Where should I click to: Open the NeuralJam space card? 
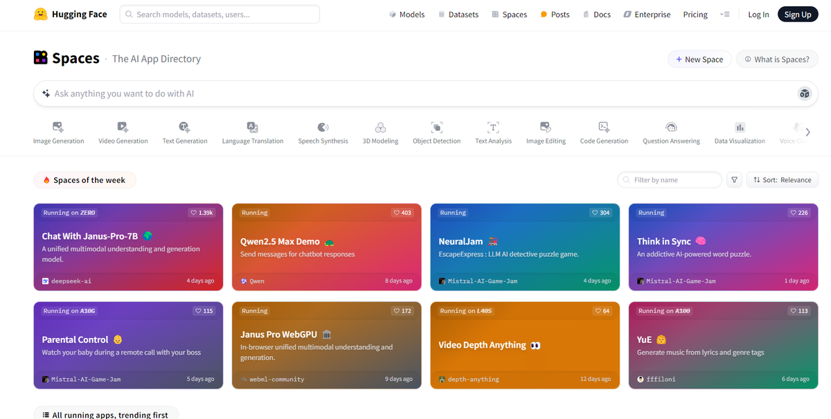(525, 247)
